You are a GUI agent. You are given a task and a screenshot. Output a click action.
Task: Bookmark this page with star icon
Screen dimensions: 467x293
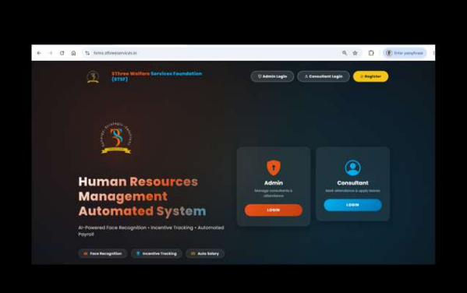click(355, 53)
